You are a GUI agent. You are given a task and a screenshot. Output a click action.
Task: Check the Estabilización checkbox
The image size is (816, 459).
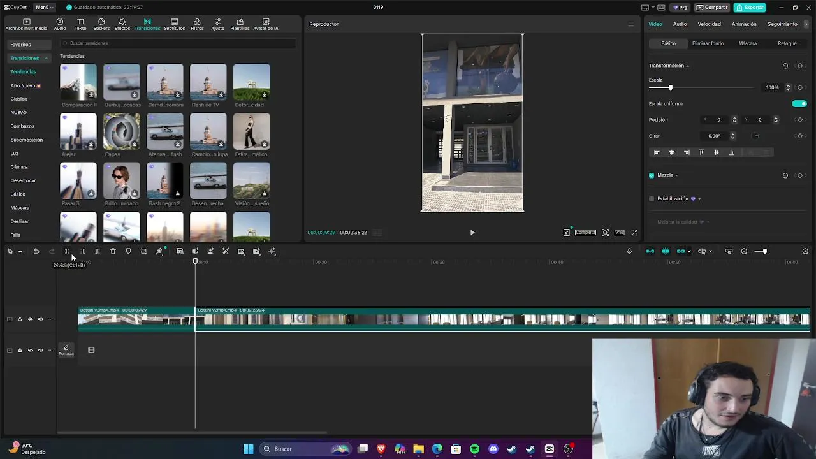[652, 199]
